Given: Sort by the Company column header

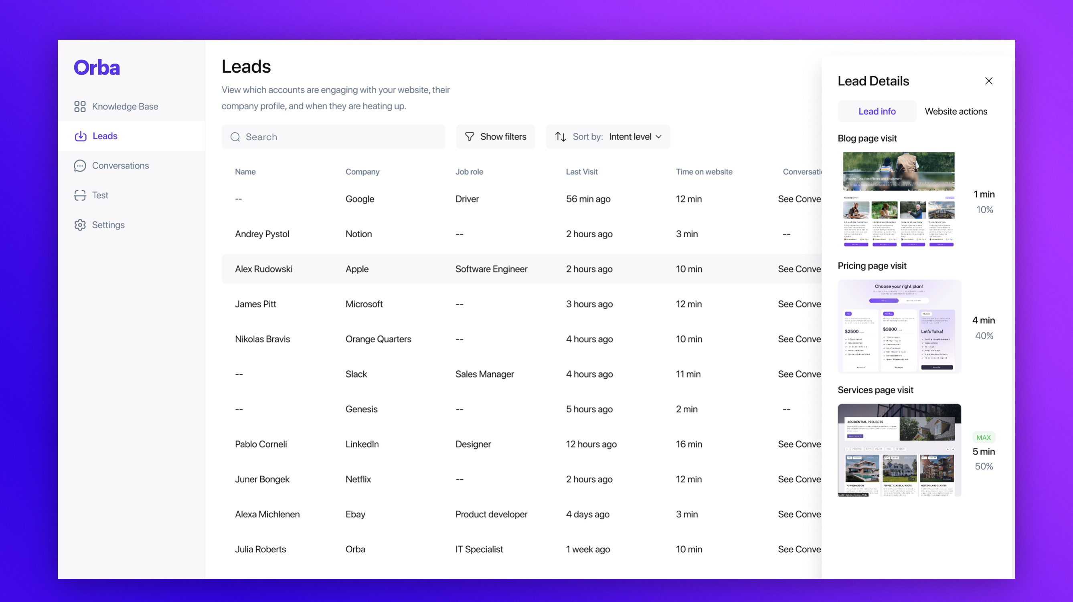Looking at the screenshot, I should (x=362, y=172).
